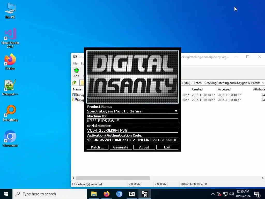Expand Product Name dropdown in keygen
The width and height of the screenshot is (265, 199).
pos(176,111)
